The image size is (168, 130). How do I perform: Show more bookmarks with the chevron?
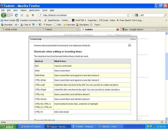[x=166, y=20]
